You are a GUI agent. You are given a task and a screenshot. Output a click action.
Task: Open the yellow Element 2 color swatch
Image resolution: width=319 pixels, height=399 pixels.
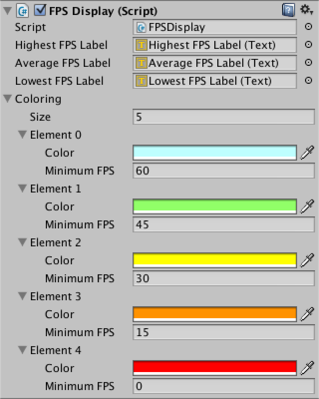(x=214, y=260)
